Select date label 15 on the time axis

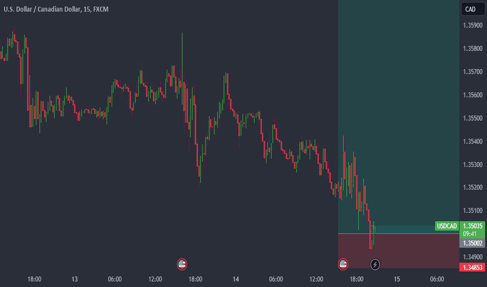(397, 279)
